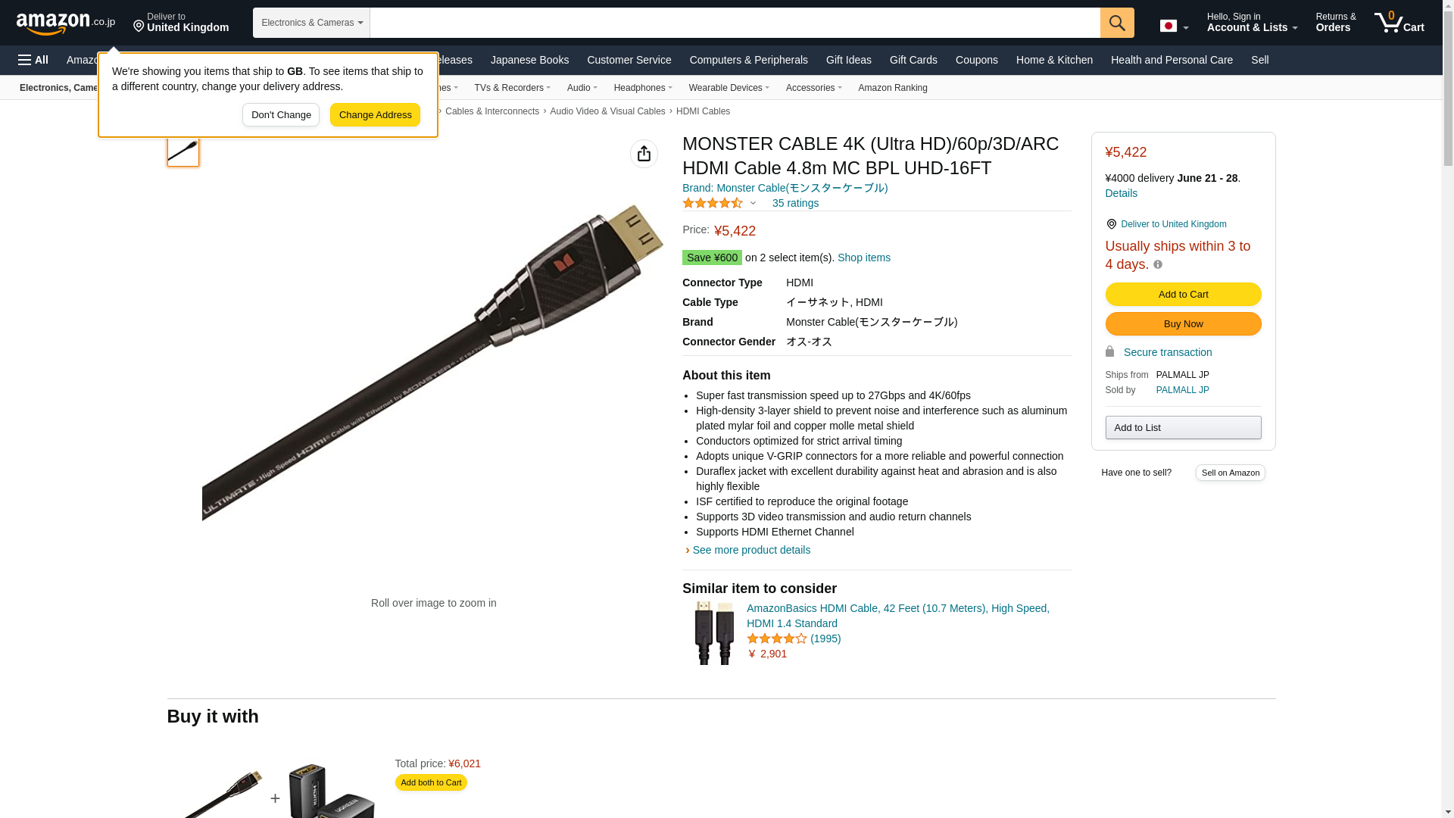Click the search magnifier button
The width and height of the screenshot is (1454, 818).
coord(1117,23)
